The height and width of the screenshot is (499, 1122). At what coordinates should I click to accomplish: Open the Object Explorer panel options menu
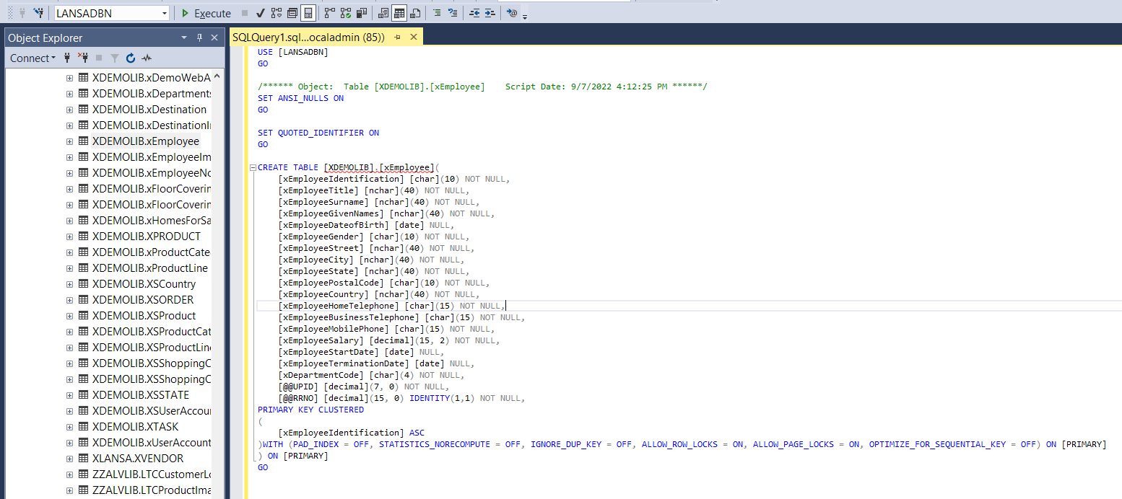[x=184, y=37]
